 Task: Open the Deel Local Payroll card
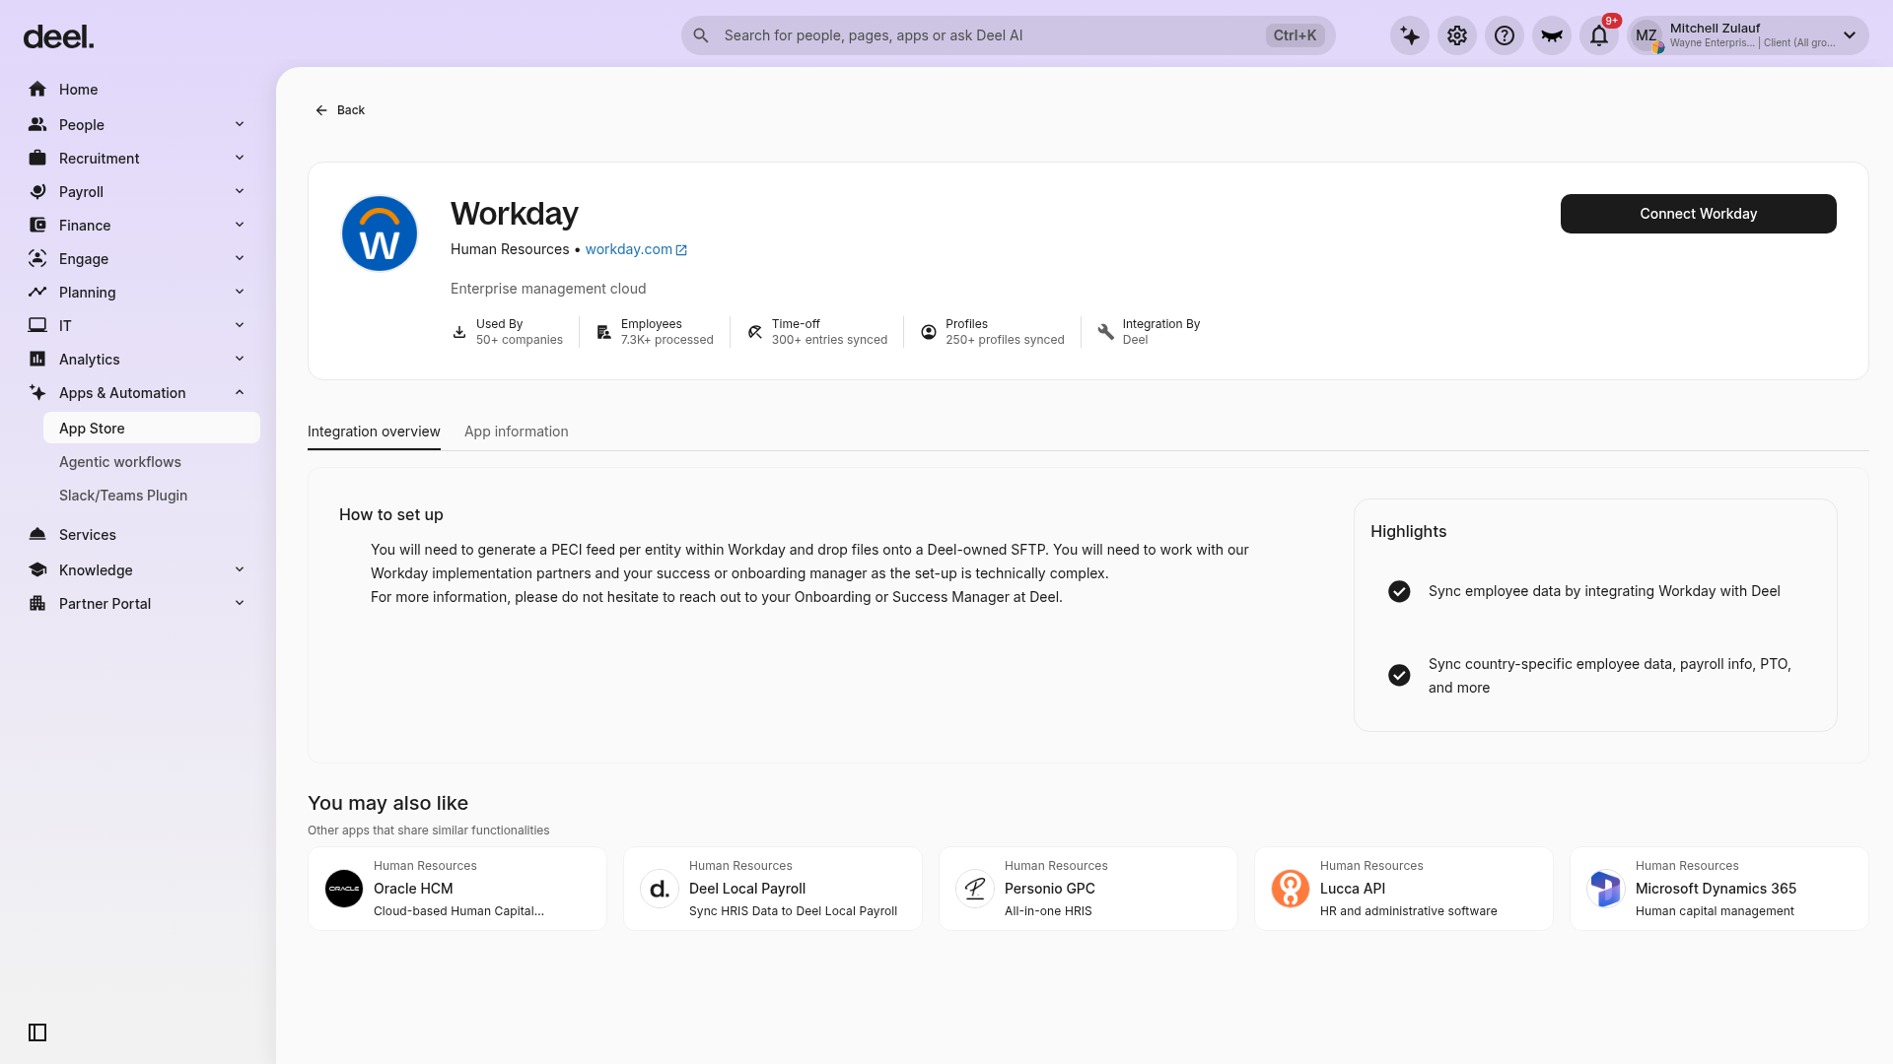click(x=773, y=889)
